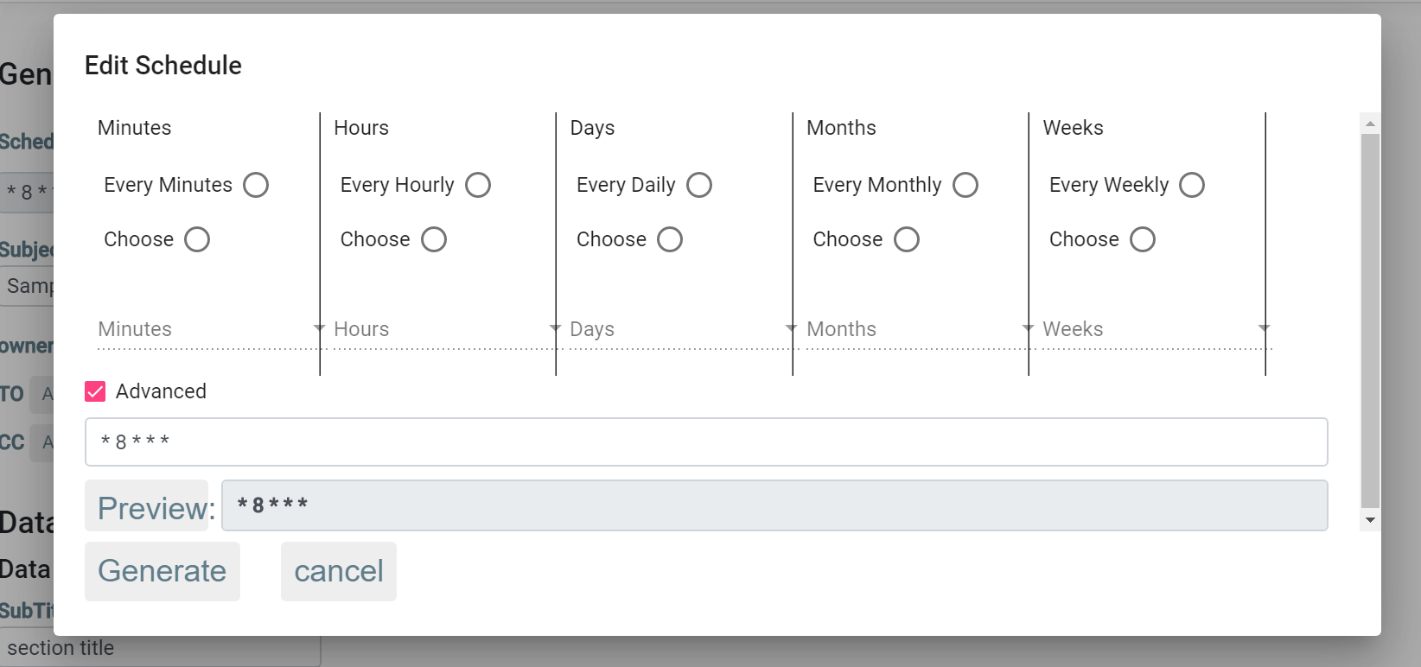Viewport: 1421px width, 667px height.
Task: Click the dialog scrollbar down arrow
Action: click(x=1370, y=520)
